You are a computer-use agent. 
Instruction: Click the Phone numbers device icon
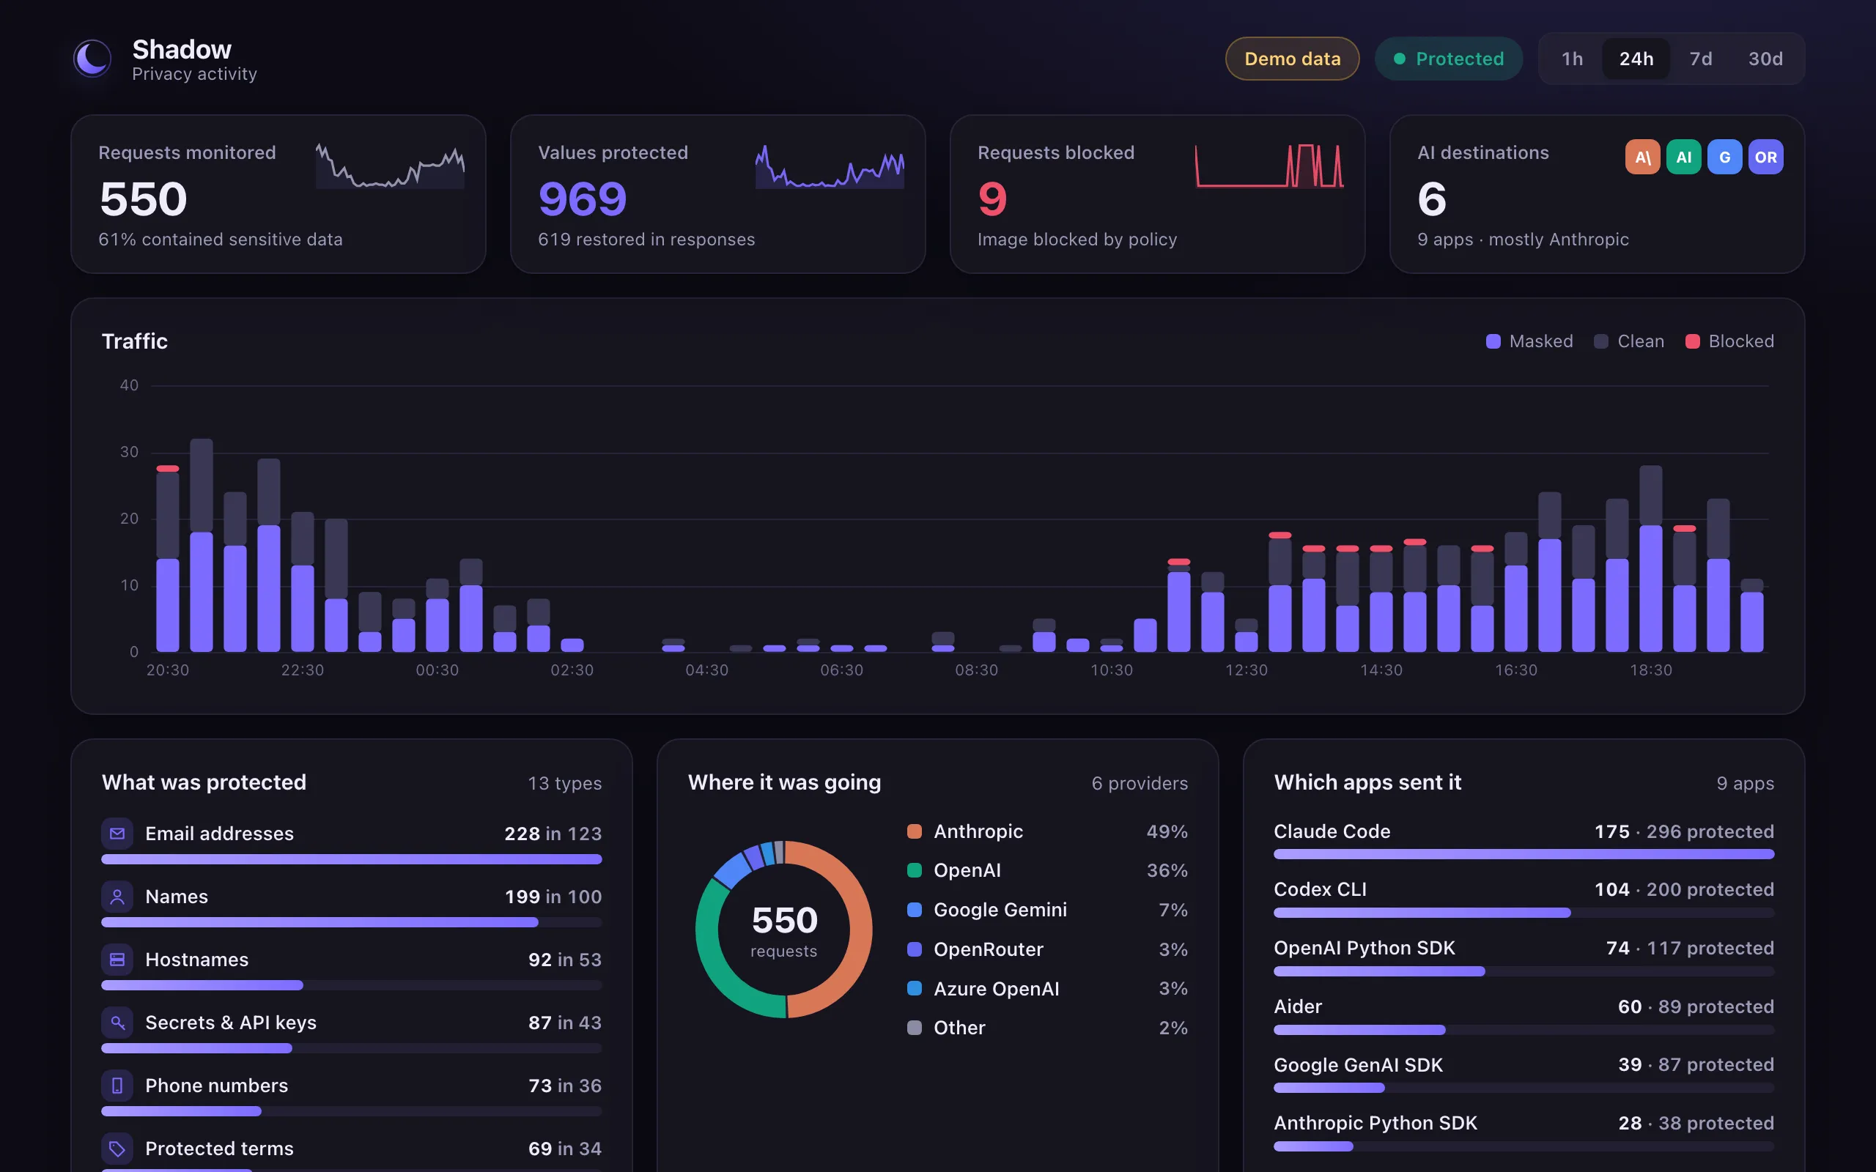117,1085
